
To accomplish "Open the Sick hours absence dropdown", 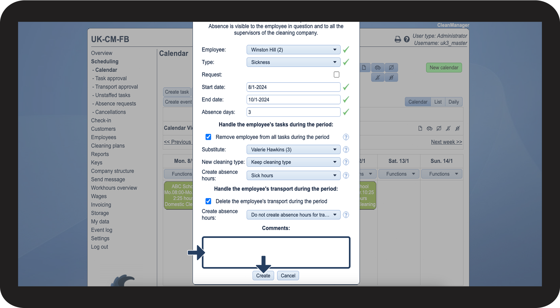I will tap(293, 175).
